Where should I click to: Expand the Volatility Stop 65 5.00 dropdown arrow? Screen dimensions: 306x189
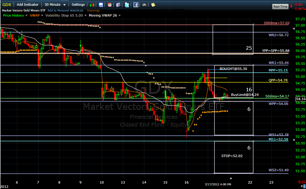[x=86, y=15]
